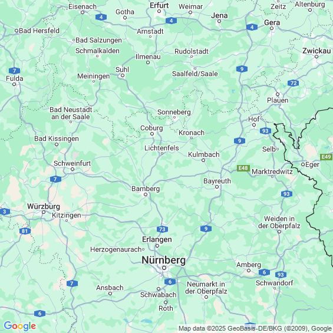This screenshot has width=333, height=333.
Task: Click the A72 highway shield near Plauen
Action: click(x=294, y=83)
